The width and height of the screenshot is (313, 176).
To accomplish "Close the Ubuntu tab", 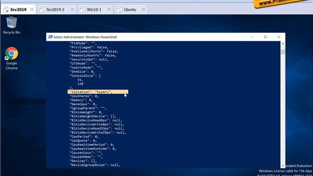I will [x=143, y=9].
